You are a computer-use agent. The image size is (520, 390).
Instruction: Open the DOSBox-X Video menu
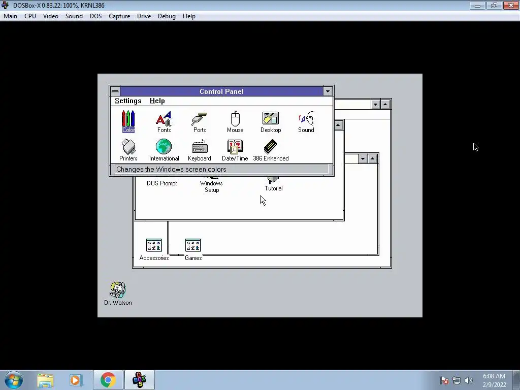51,16
